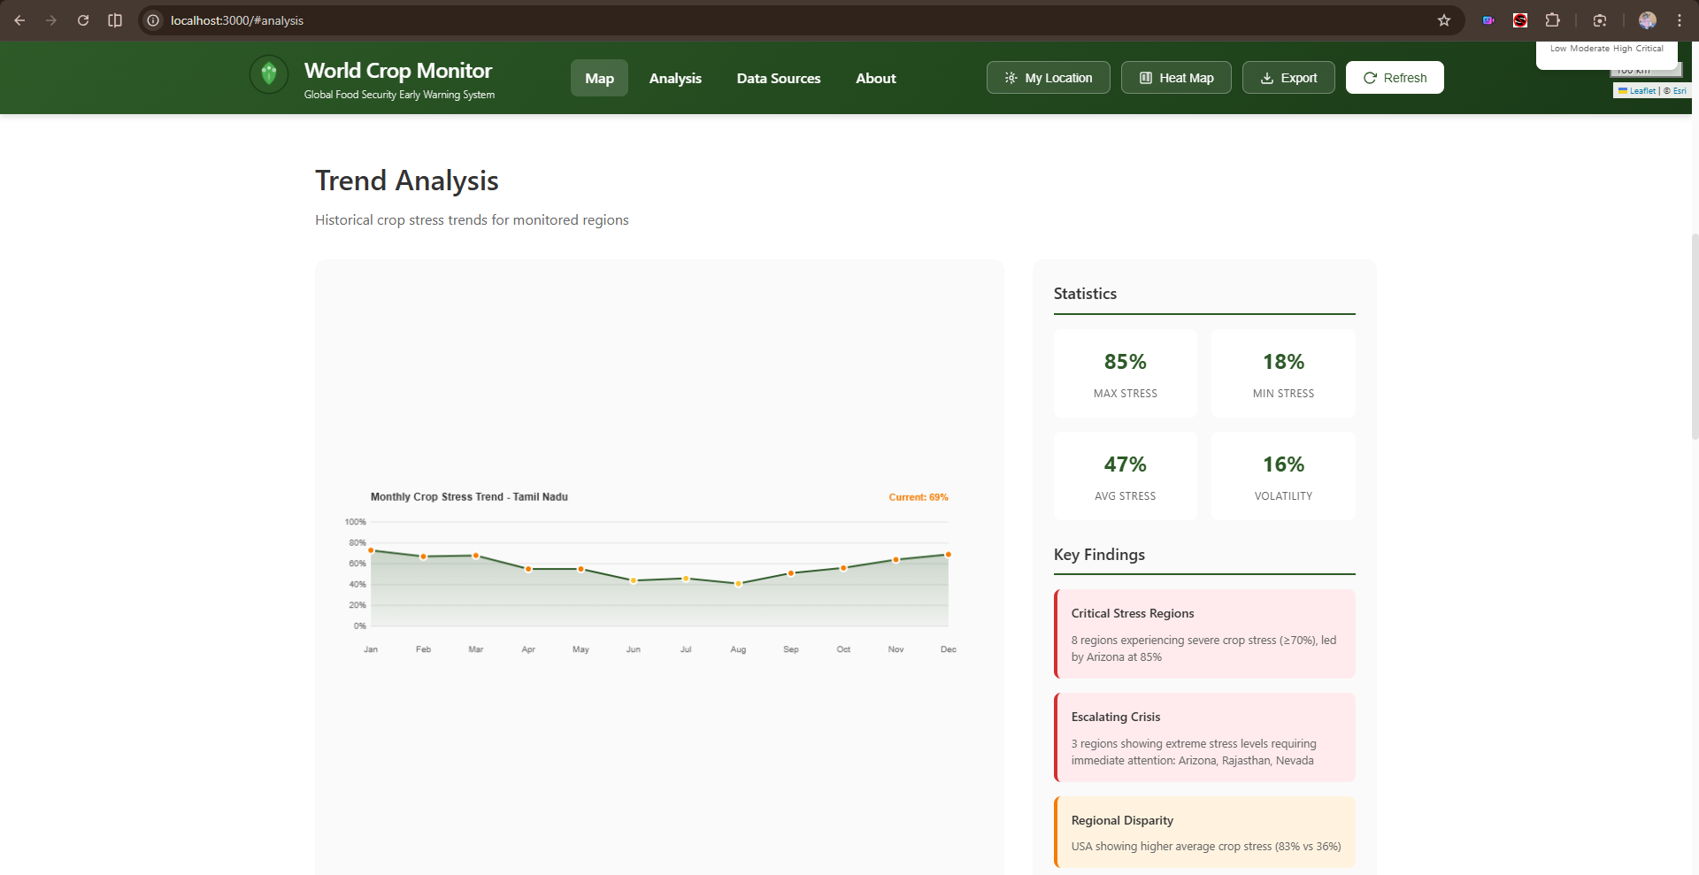This screenshot has width=1699, height=875.
Task: Click the World Crop Monitor leaf logo
Action: (269, 74)
